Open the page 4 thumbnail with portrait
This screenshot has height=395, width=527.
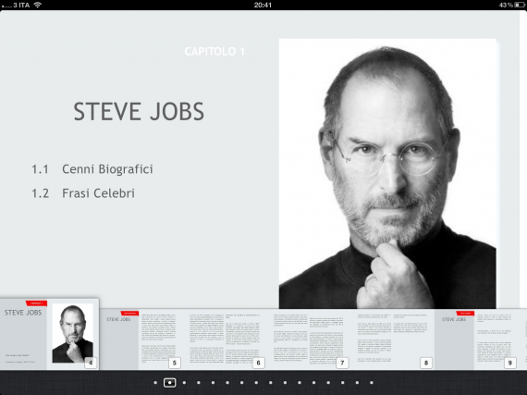click(x=49, y=334)
